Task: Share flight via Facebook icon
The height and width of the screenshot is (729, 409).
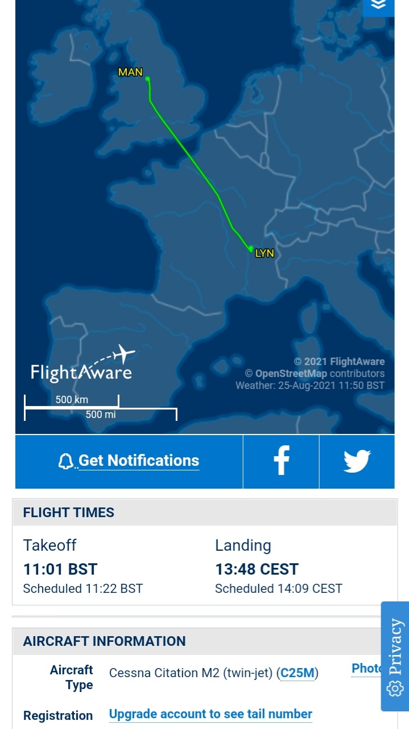Action: [x=282, y=461]
